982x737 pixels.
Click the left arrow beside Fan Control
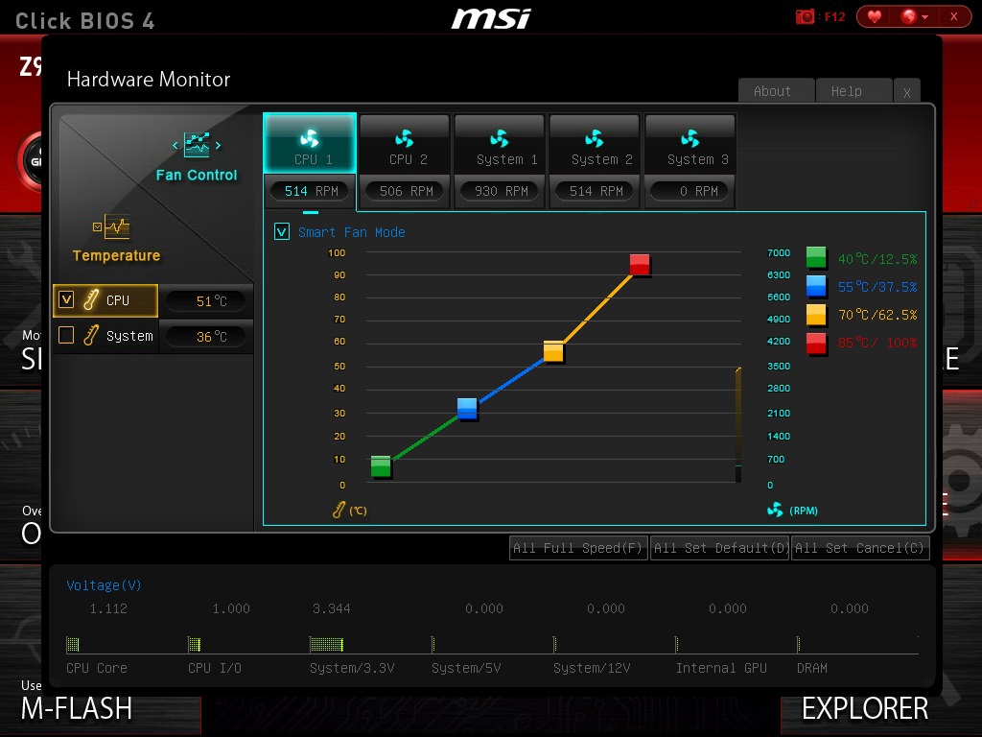[175, 146]
